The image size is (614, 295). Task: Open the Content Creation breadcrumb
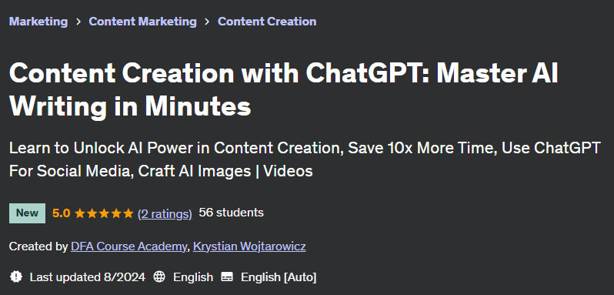(267, 22)
